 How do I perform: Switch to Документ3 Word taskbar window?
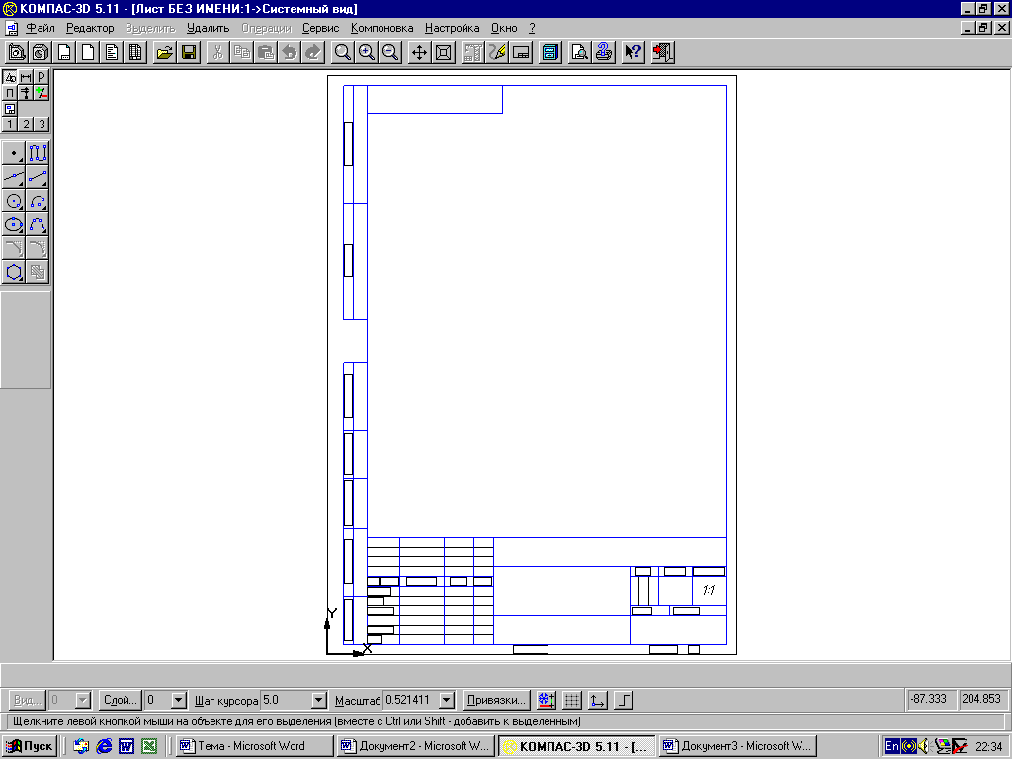[x=738, y=746]
